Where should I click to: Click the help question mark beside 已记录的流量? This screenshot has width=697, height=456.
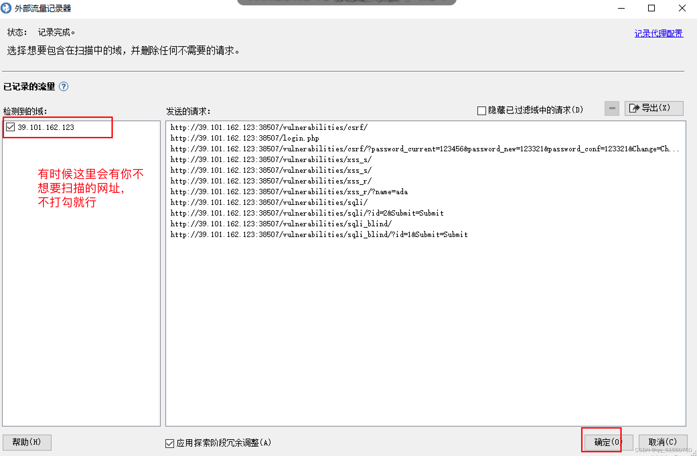coord(64,86)
